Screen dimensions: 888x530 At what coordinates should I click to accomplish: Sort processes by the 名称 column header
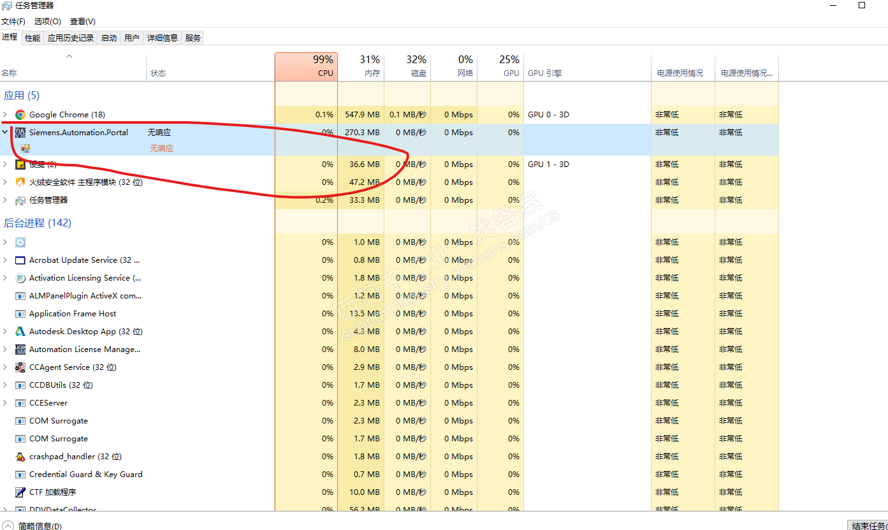[73, 67]
